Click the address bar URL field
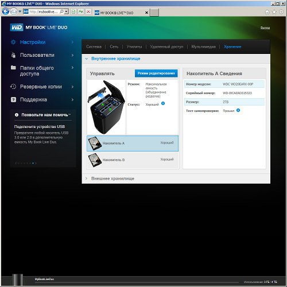 pos(44,11)
